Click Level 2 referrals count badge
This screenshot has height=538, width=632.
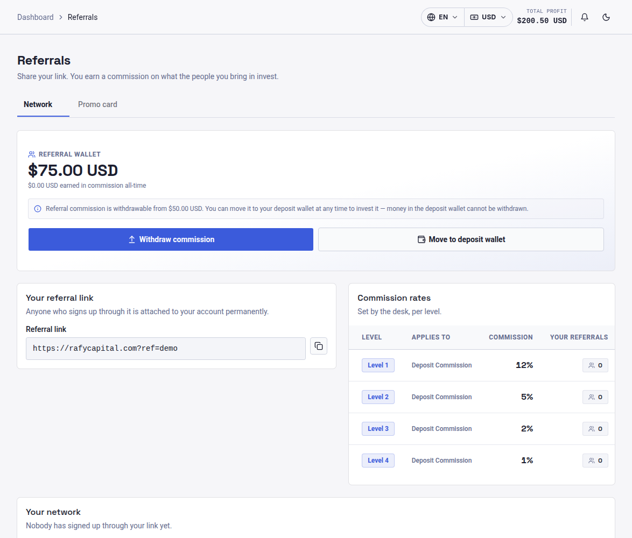coord(595,397)
